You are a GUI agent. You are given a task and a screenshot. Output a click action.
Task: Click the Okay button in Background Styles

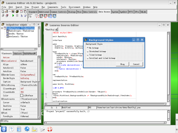tap(122, 64)
